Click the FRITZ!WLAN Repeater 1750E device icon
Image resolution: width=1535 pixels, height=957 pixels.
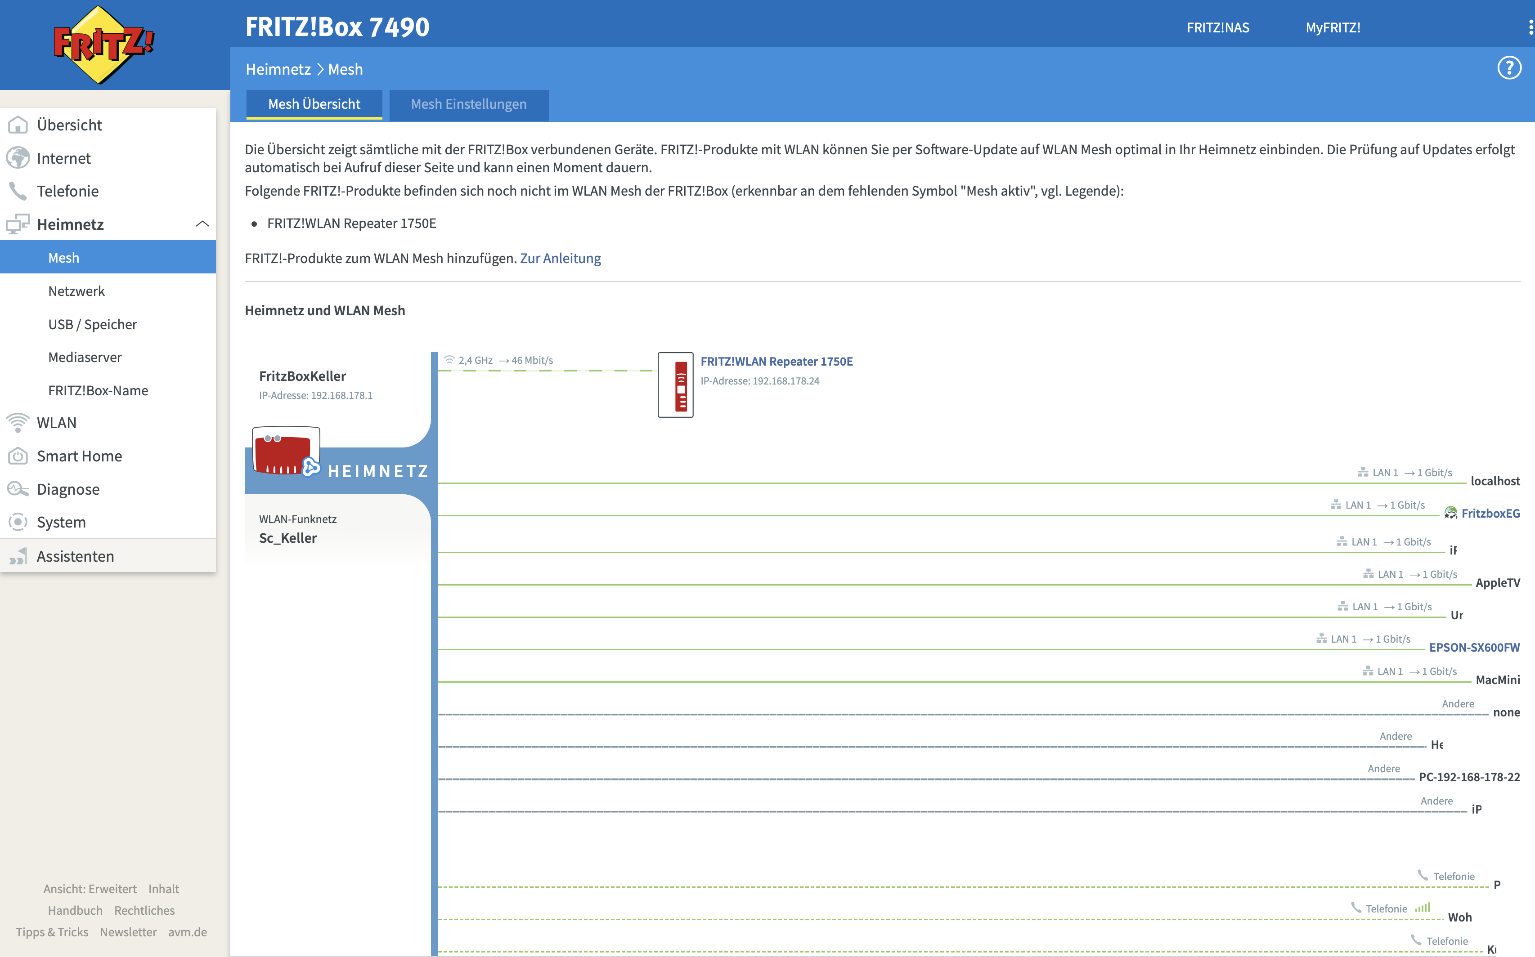tap(675, 385)
